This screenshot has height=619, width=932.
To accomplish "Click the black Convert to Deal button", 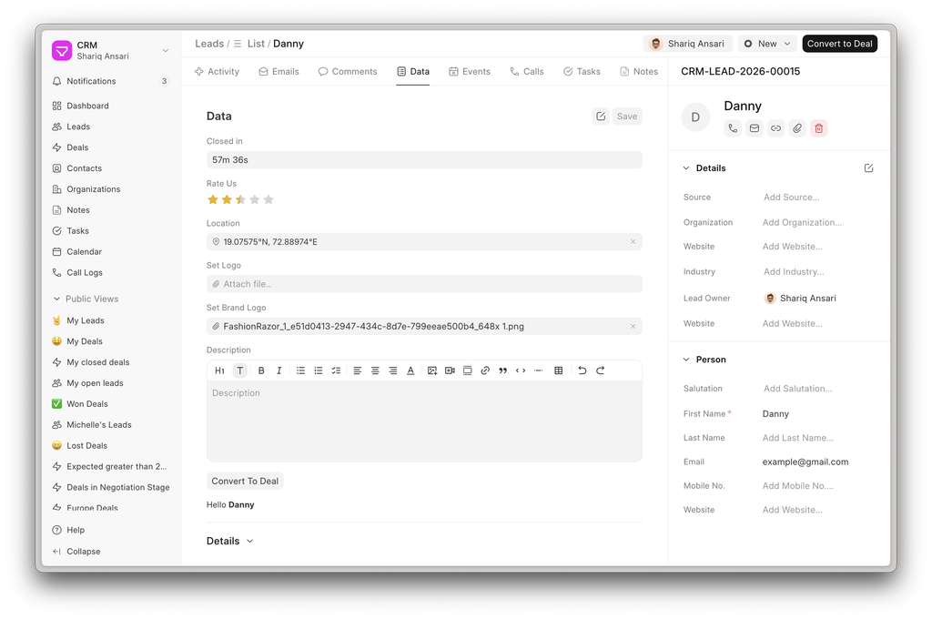I will click(x=839, y=44).
